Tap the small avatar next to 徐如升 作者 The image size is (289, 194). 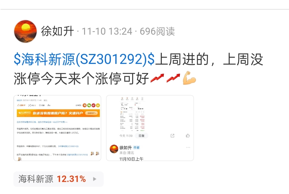pyautogui.click(x=114, y=149)
